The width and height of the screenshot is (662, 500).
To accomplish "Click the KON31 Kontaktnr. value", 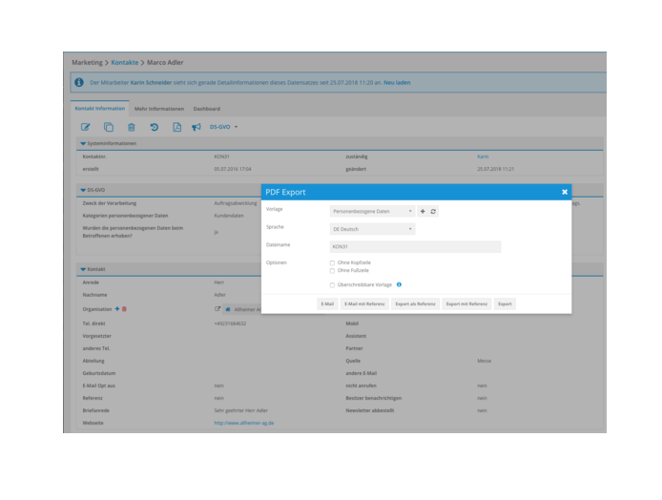I will click(x=221, y=156).
